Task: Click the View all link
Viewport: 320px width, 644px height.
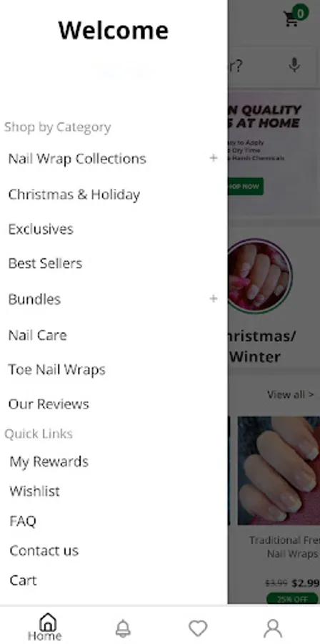Action: [291, 395]
